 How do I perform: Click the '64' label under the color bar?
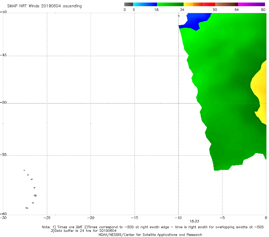[x=237, y=10]
